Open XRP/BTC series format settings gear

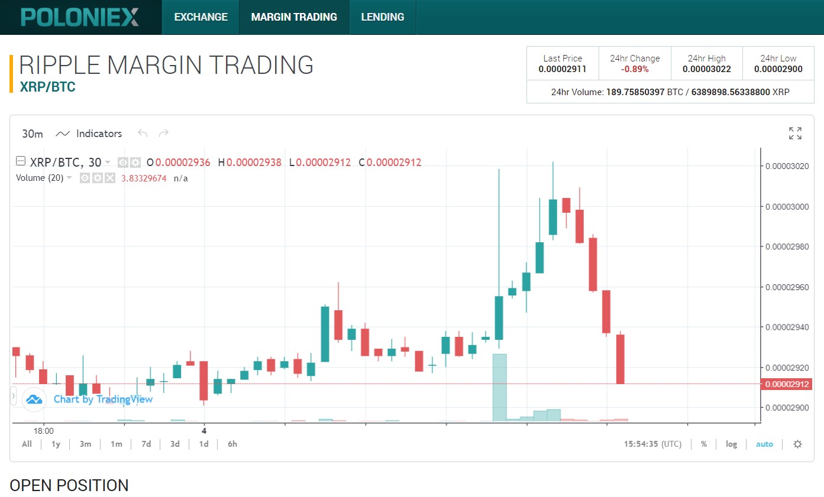(135, 162)
